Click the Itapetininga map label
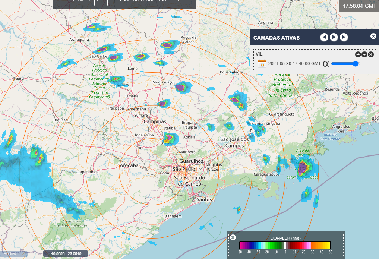 [88, 172]
